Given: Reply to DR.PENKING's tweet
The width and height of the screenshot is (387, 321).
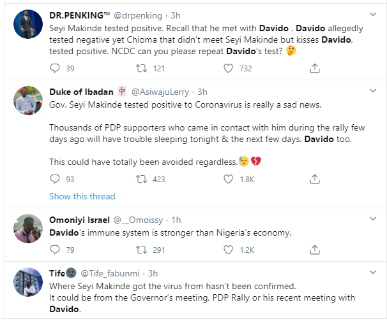Looking at the screenshot, I should click(55, 68).
